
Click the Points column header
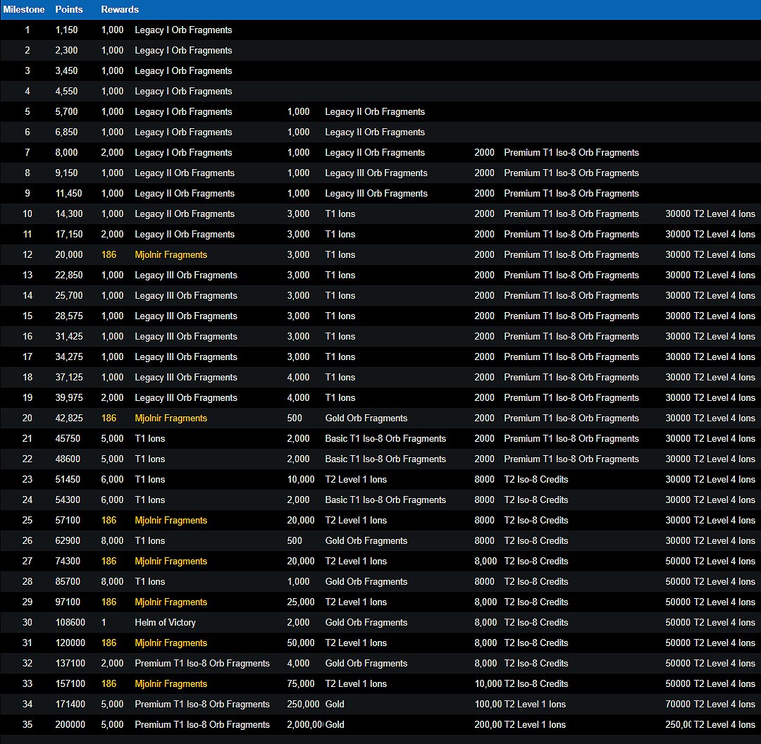pos(69,10)
